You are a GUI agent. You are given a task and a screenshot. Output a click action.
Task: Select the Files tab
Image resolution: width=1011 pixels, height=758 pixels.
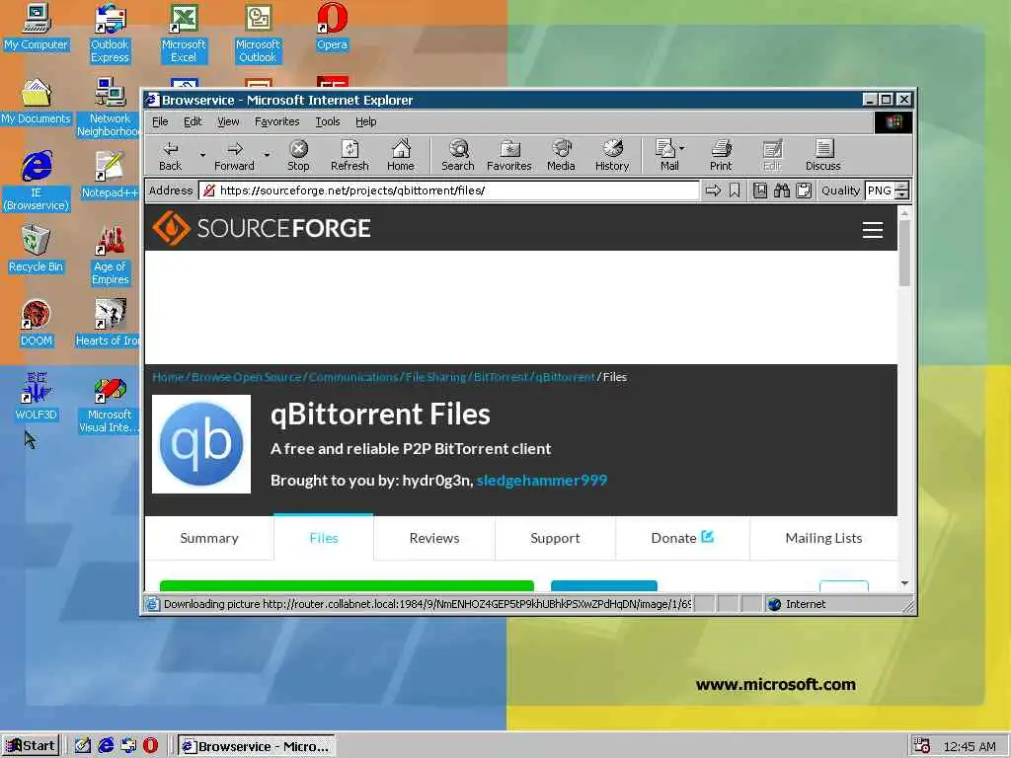324,538
